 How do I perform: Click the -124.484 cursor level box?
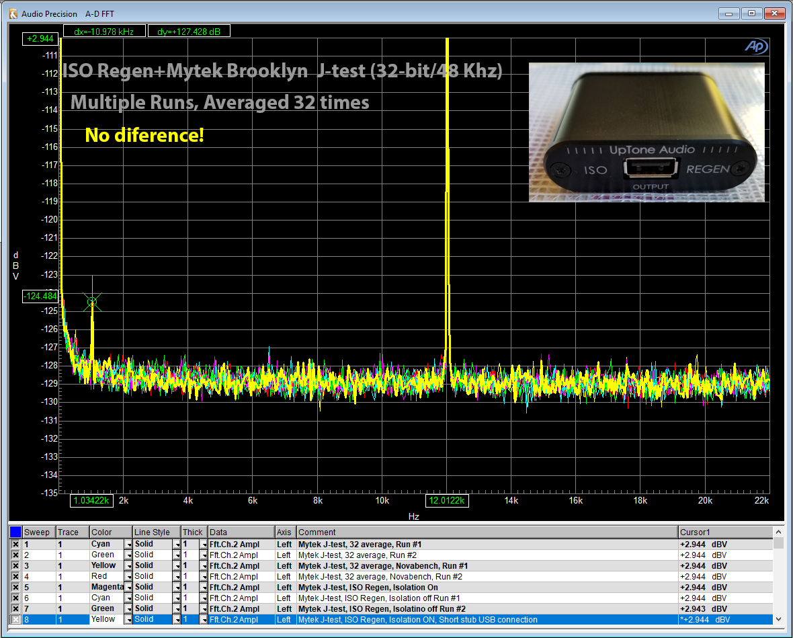click(x=40, y=296)
